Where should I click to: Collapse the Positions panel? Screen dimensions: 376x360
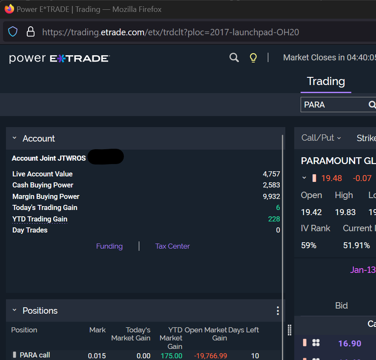point(14,311)
